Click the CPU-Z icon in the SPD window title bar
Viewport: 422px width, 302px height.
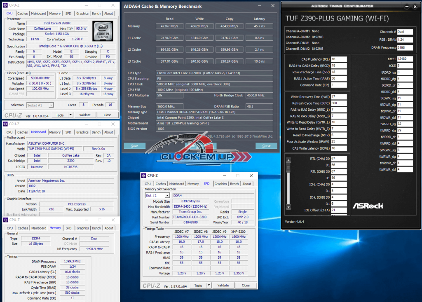tap(144, 175)
